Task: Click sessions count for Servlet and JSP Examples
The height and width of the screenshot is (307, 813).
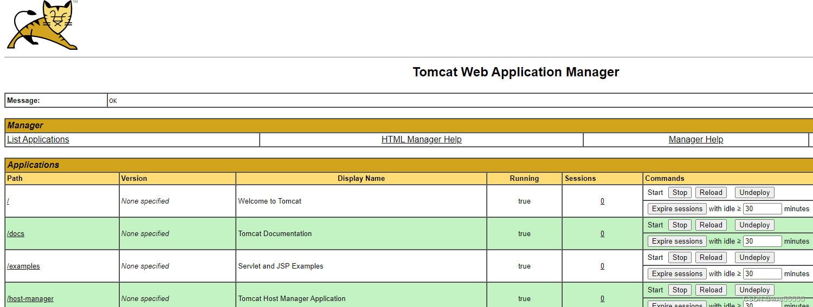Action: (x=602, y=266)
